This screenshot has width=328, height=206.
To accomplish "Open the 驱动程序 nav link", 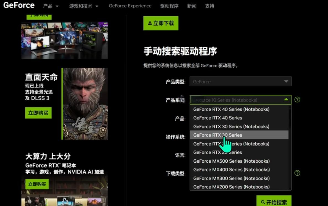I will (x=169, y=6).
